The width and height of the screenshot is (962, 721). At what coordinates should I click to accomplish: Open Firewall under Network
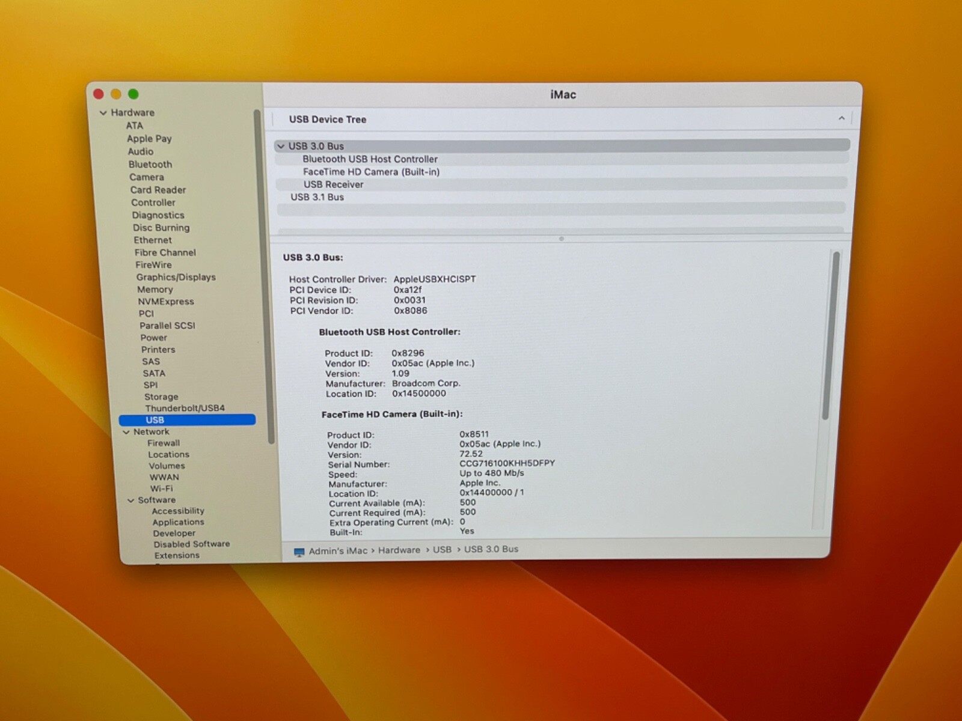164,443
